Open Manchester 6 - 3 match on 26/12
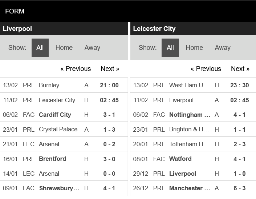Image resolution: width=256 pixels, height=199 pixels. tap(193, 188)
